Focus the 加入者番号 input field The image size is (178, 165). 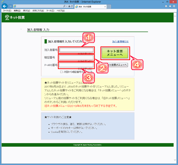(76, 50)
